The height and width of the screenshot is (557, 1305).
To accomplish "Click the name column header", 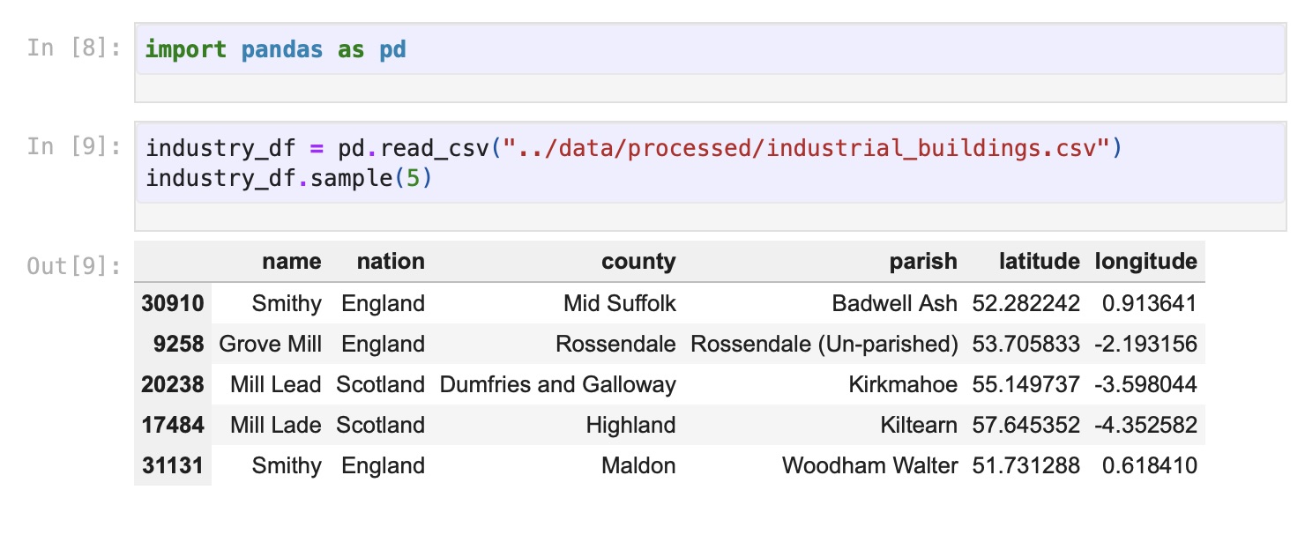I will coord(291,261).
